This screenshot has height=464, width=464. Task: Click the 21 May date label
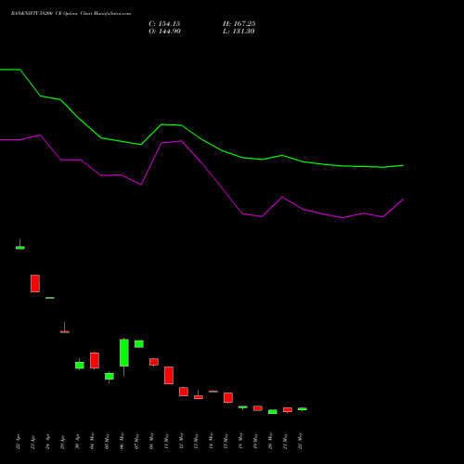coord(286,441)
